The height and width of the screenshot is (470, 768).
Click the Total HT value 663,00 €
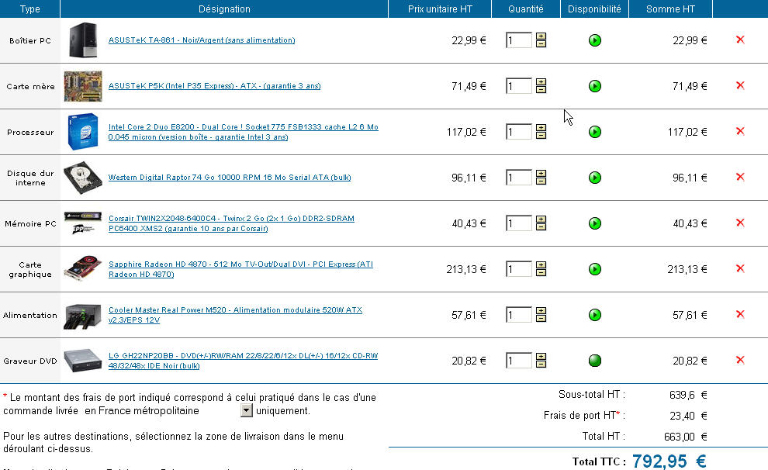click(x=686, y=436)
